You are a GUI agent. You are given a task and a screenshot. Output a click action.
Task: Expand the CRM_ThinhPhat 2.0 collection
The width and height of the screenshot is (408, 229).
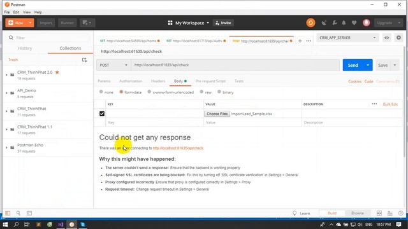[x=6, y=75]
